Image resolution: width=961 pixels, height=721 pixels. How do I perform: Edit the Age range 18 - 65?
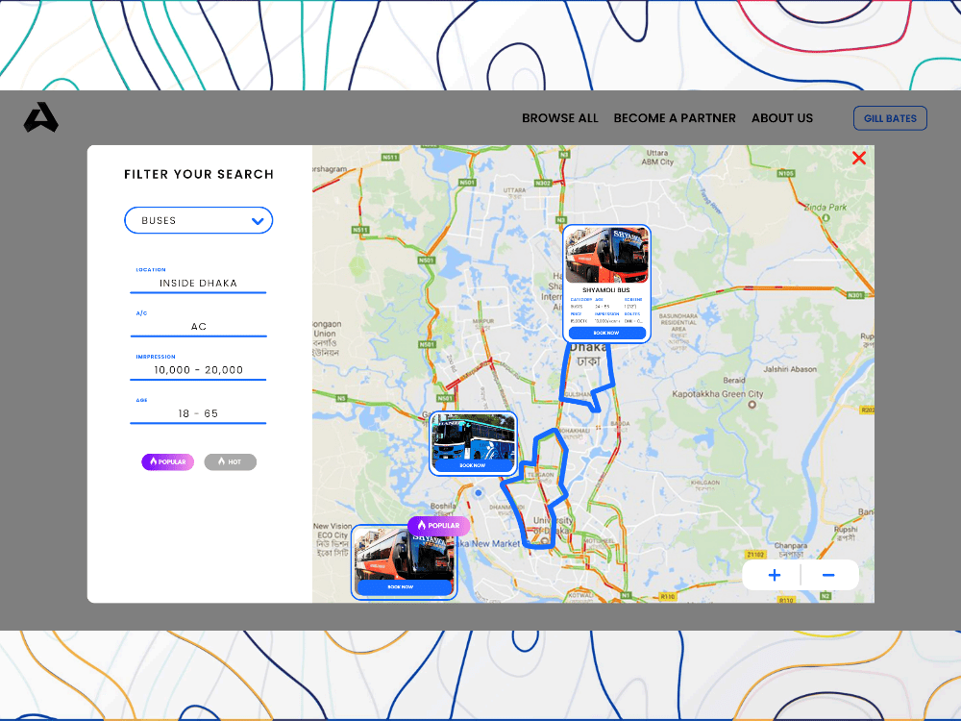click(x=198, y=413)
